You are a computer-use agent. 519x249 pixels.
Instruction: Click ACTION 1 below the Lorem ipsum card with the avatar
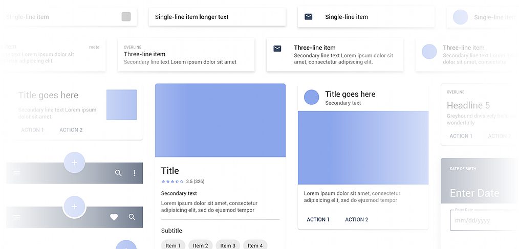point(318,219)
